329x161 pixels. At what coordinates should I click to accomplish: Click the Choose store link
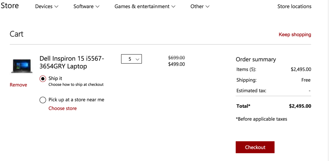tap(62, 108)
